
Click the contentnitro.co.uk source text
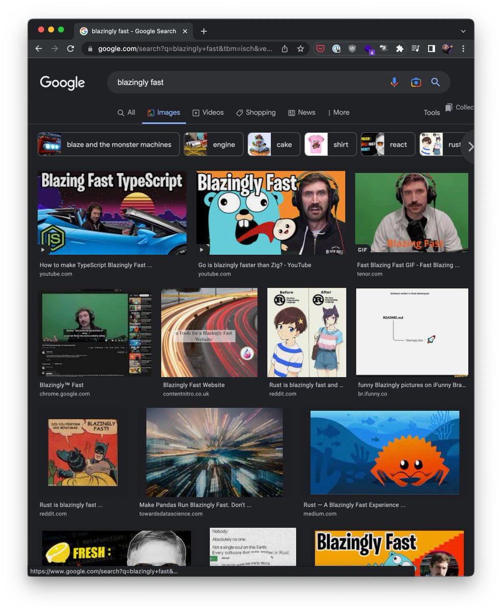coord(186,394)
